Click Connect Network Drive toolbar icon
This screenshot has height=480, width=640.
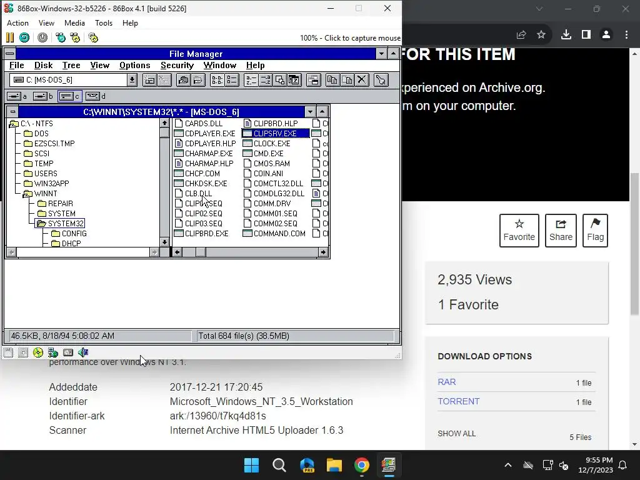click(150, 80)
